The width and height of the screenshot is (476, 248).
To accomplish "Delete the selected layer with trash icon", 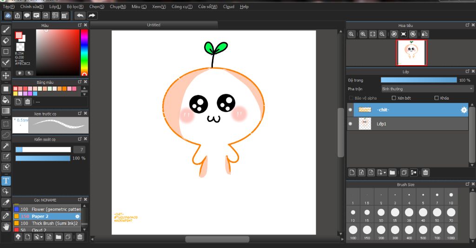I will (426, 173).
